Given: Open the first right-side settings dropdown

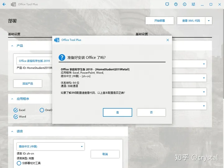Looking at the screenshot, I should point(204,64).
